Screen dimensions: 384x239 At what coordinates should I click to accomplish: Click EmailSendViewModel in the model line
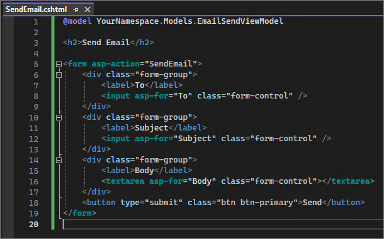click(x=240, y=21)
